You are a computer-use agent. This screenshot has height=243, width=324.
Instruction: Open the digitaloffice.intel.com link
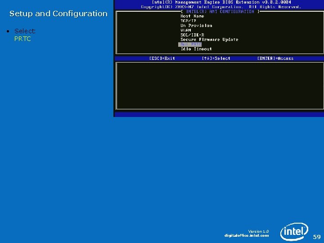click(247, 235)
